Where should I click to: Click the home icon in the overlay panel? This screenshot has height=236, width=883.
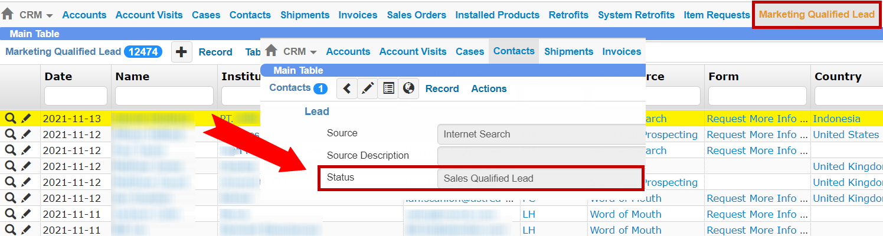coord(271,51)
